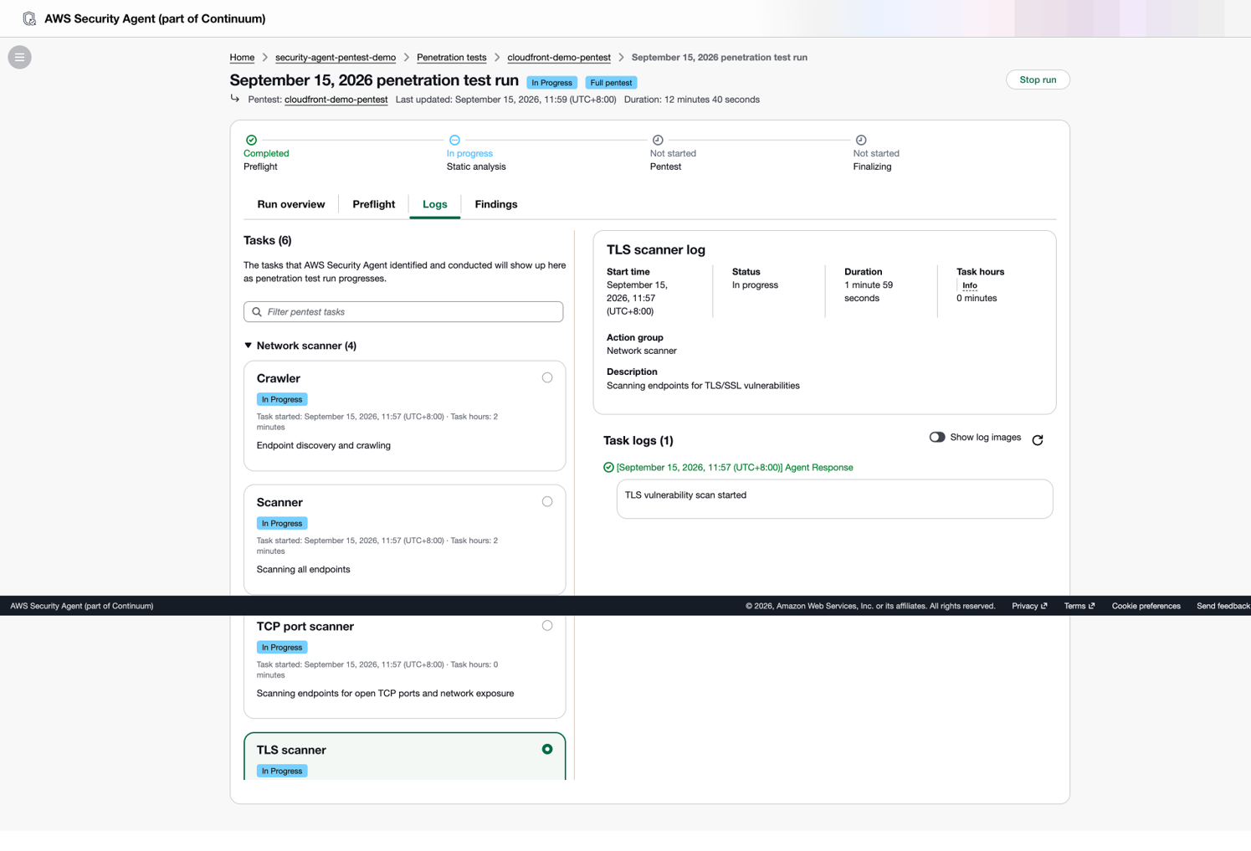Open cloudfront-demo-pentest link beside Pentest label
The image size is (1251, 851).
[336, 100]
